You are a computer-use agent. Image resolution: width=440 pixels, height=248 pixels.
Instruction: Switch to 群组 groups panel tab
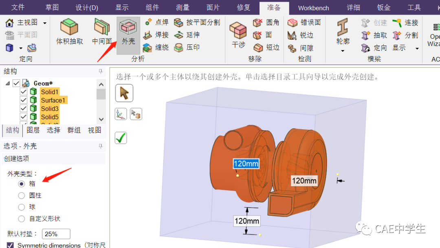click(74, 130)
